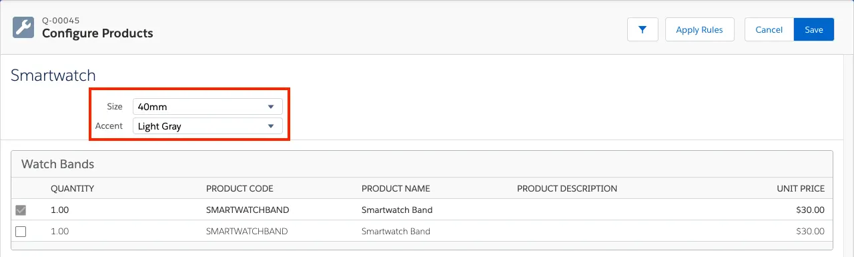Click the Size dropdown arrow
This screenshot has height=257, width=854.
[271, 106]
